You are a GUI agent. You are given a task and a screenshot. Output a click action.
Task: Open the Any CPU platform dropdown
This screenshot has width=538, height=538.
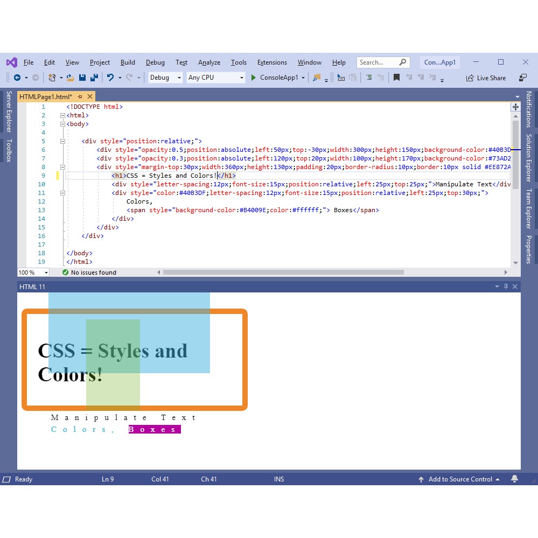(215, 78)
